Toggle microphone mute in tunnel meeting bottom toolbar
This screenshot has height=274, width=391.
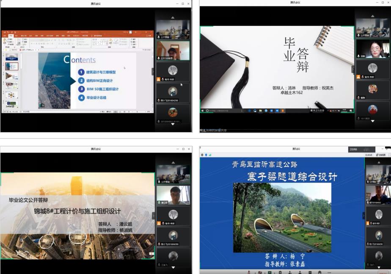tap(249, 272)
